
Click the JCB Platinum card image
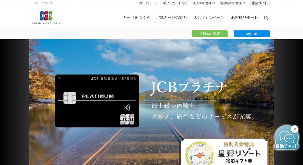(97, 101)
